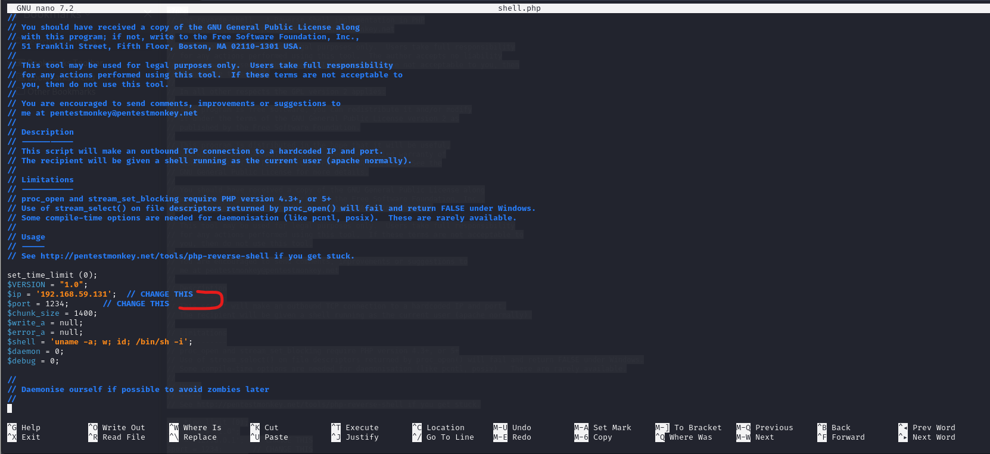Select the Set Mark shortcut

603,428
